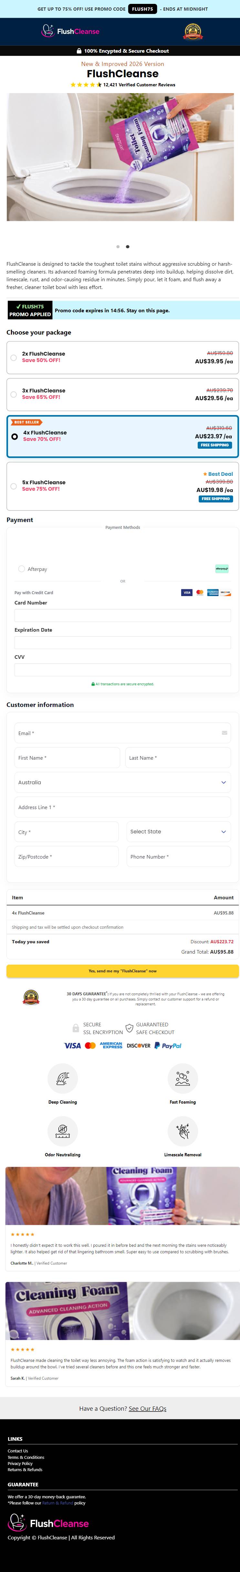This screenshot has width=240, height=1572.
Task: Click Yes, send me my FlushCleanse now
Action: 122,971
